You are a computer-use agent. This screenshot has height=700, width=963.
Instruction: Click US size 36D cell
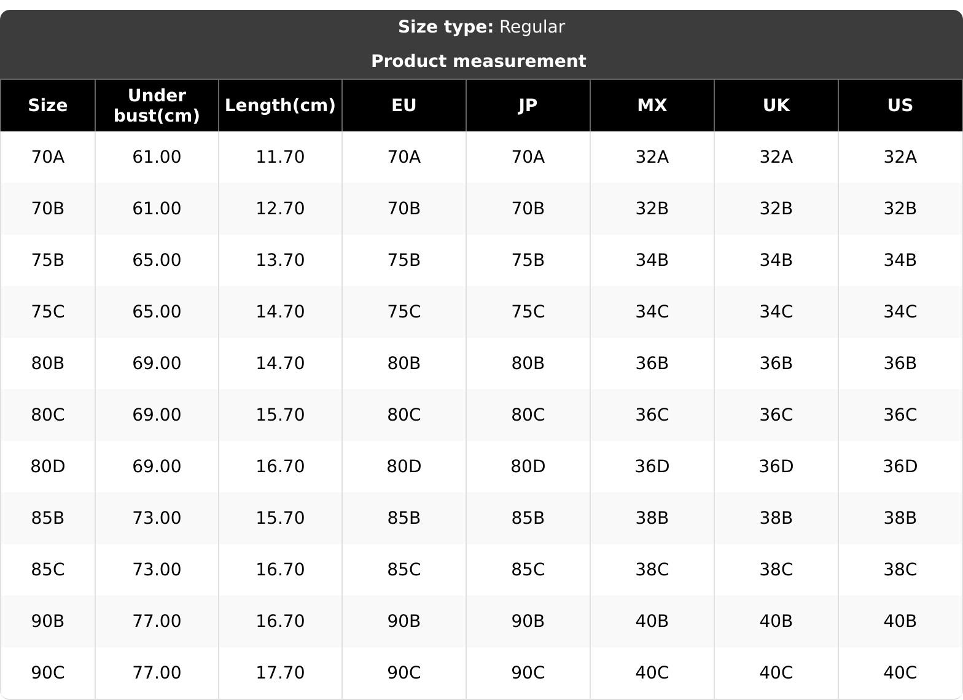(900, 467)
